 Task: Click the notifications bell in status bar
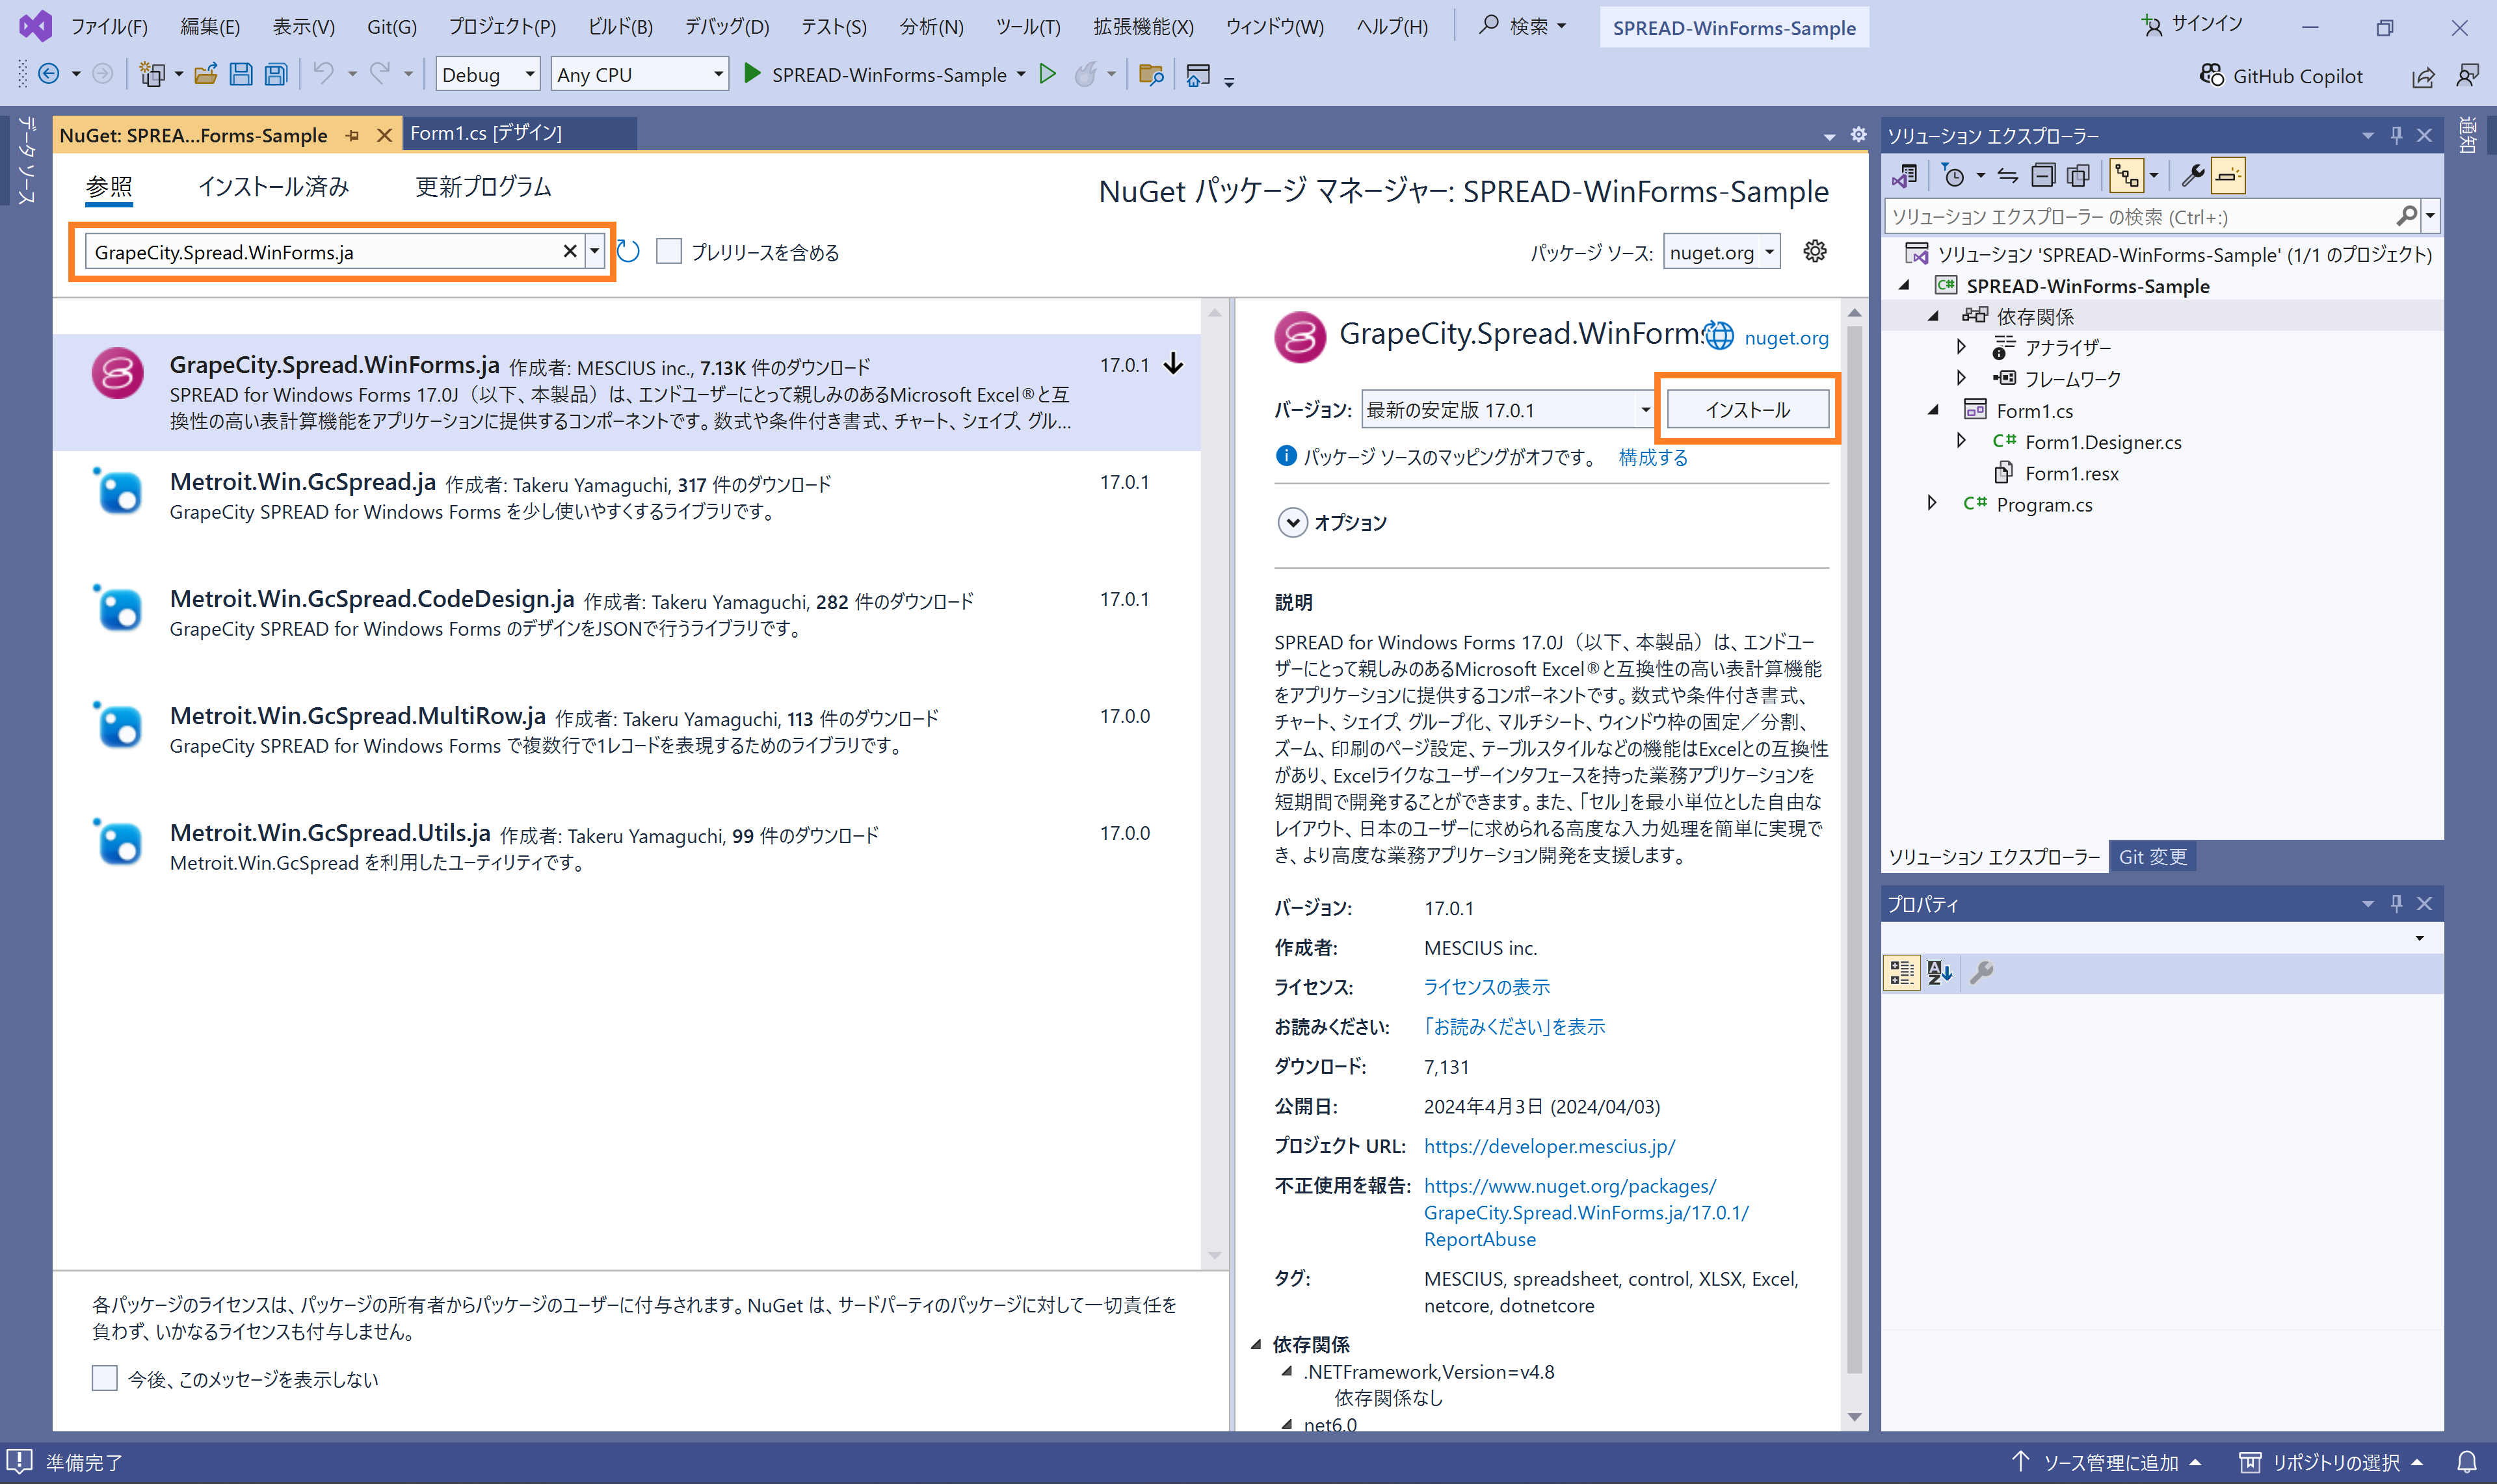pos(2467,1462)
